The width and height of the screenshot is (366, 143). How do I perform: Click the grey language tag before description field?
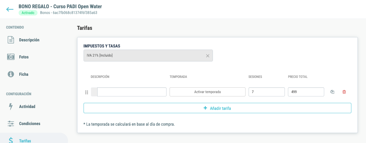94,92
